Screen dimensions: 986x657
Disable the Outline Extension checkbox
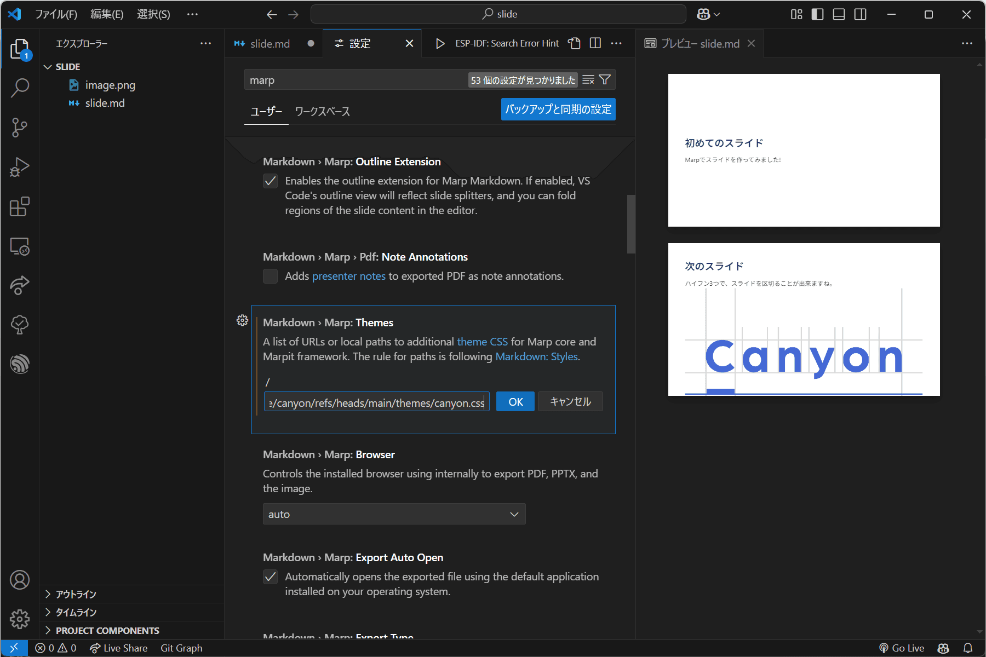[271, 181]
